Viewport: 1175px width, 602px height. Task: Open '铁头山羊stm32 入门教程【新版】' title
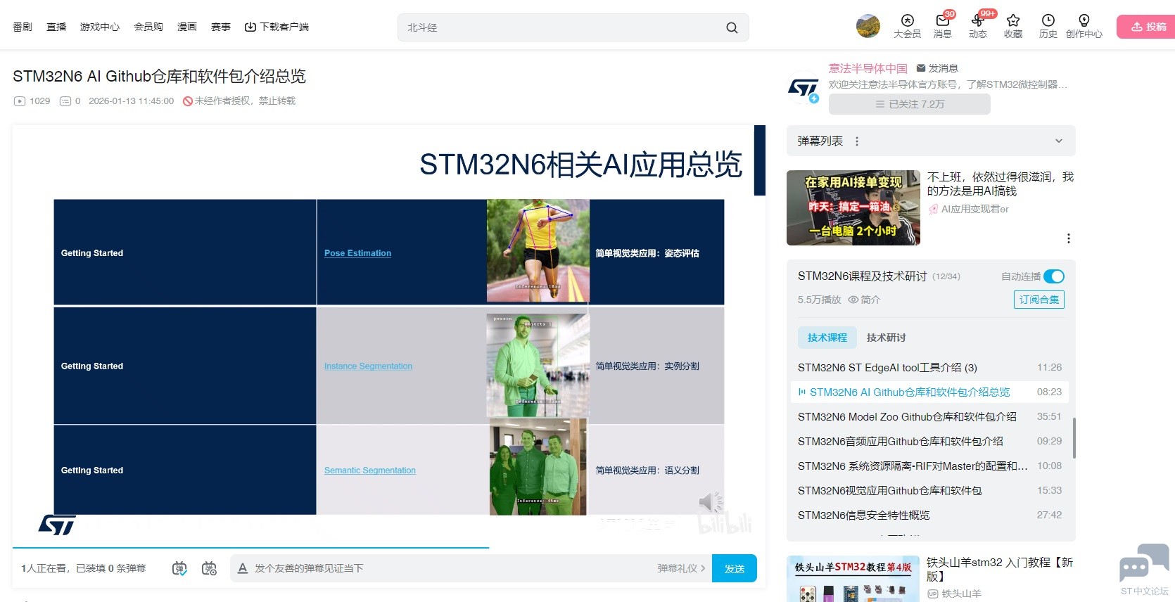[x=1000, y=569]
